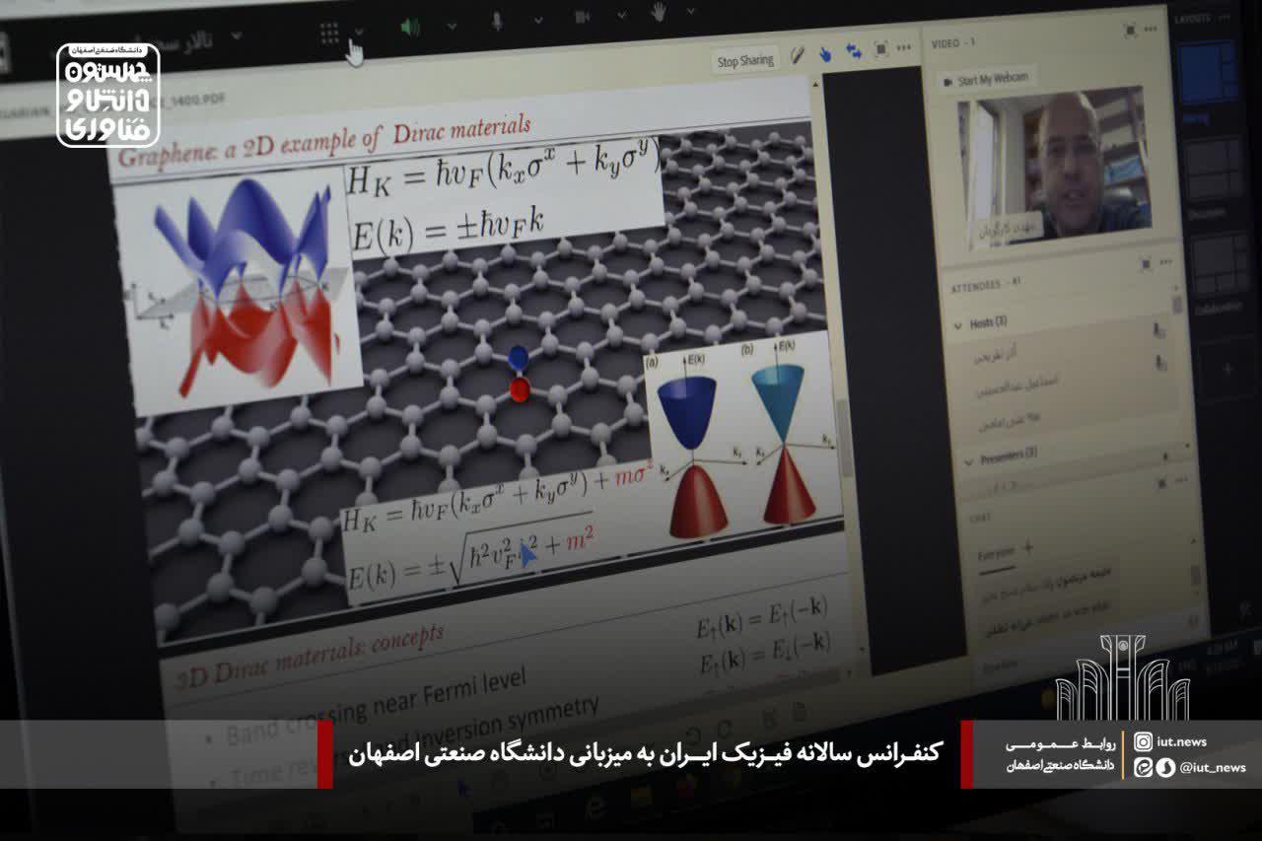This screenshot has height=841, width=1262.
Task: Click the blue sync arrows icon
Action: click(854, 50)
